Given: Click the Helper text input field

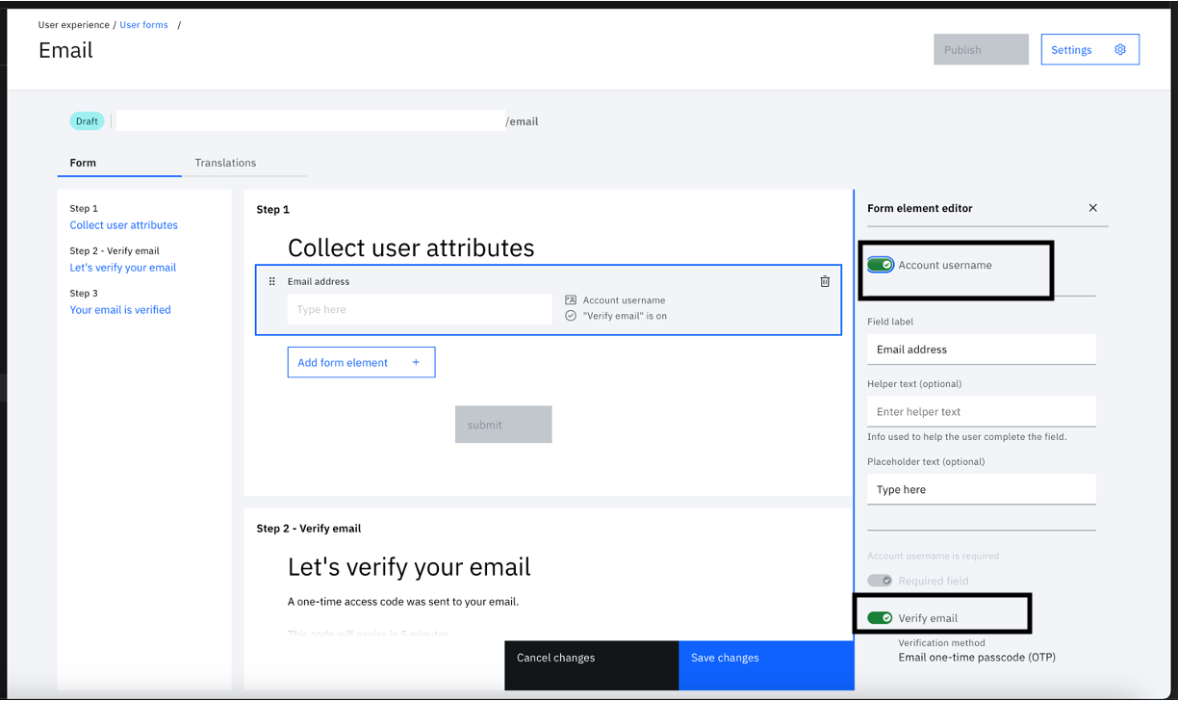Looking at the screenshot, I should pyautogui.click(x=982, y=411).
